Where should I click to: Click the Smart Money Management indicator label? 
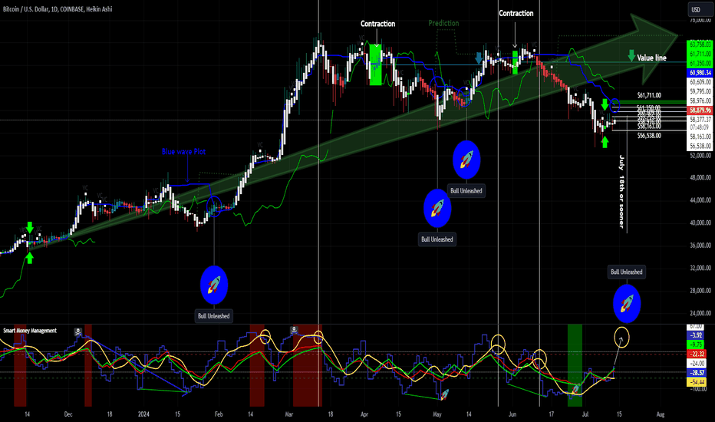click(x=30, y=331)
